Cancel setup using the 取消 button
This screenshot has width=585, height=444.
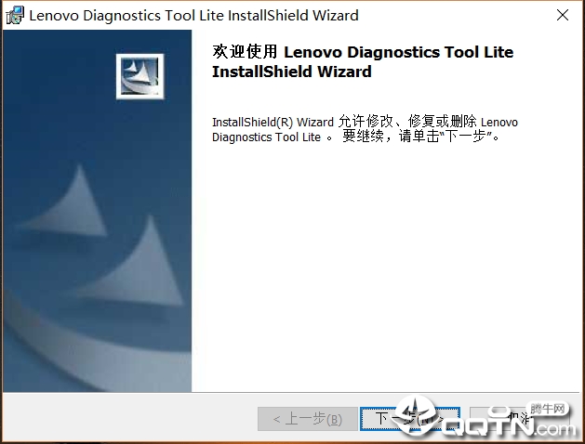[x=519, y=419]
